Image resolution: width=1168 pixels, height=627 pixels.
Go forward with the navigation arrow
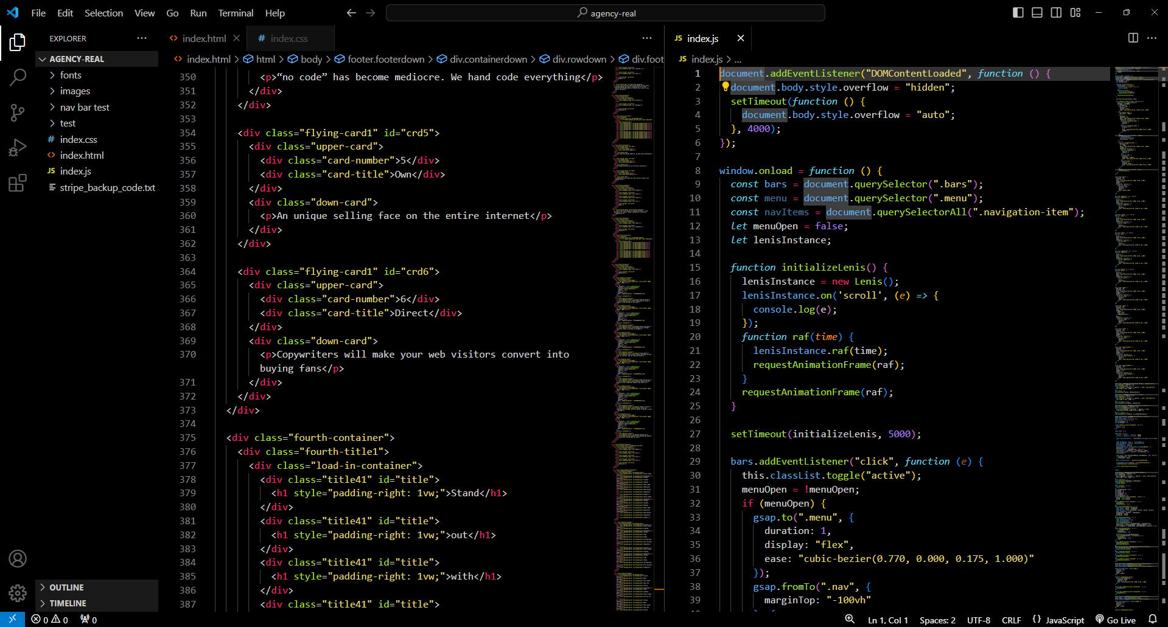370,13
